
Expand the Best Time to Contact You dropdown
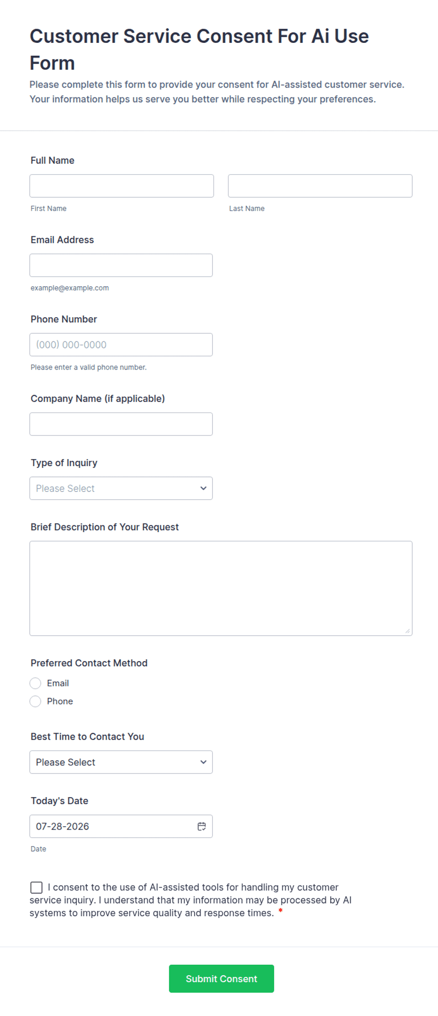121,762
